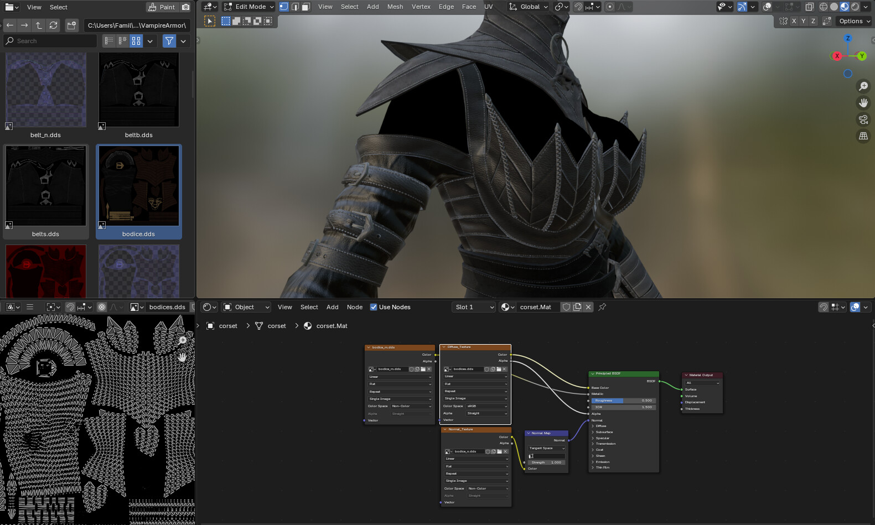
Task: Toggle gizmo visibility in the viewport
Action: coord(742,7)
